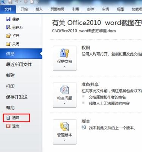
Task: Open Recent files (最近所用文件)
Action: coord(19,64)
